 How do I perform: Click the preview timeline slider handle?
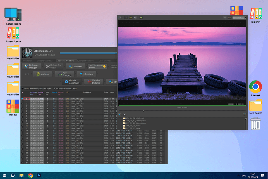click(143, 111)
